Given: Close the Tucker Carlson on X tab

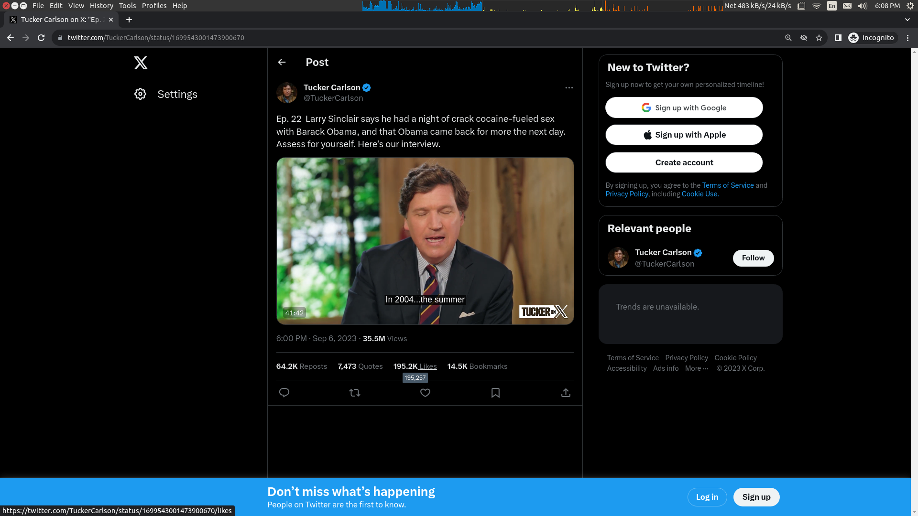Looking at the screenshot, I should point(111,20).
